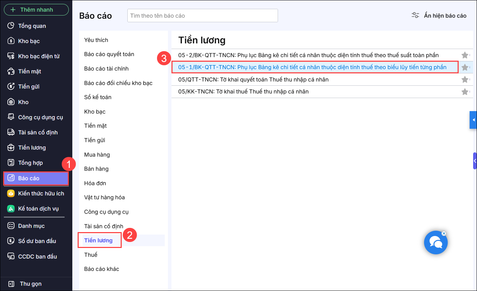
Task: Open Báo cáo quyết toán category
Action: [109, 54]
